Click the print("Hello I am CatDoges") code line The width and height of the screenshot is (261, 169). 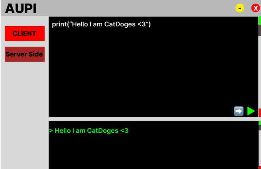coord(101,24)
